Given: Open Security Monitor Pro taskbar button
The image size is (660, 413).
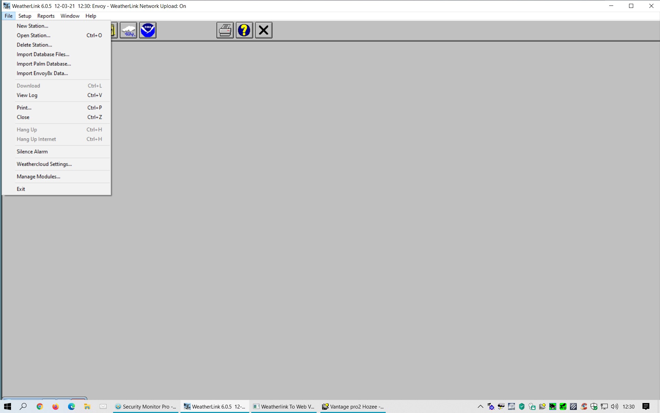Looking at the screenshot, I should (146, 406).
